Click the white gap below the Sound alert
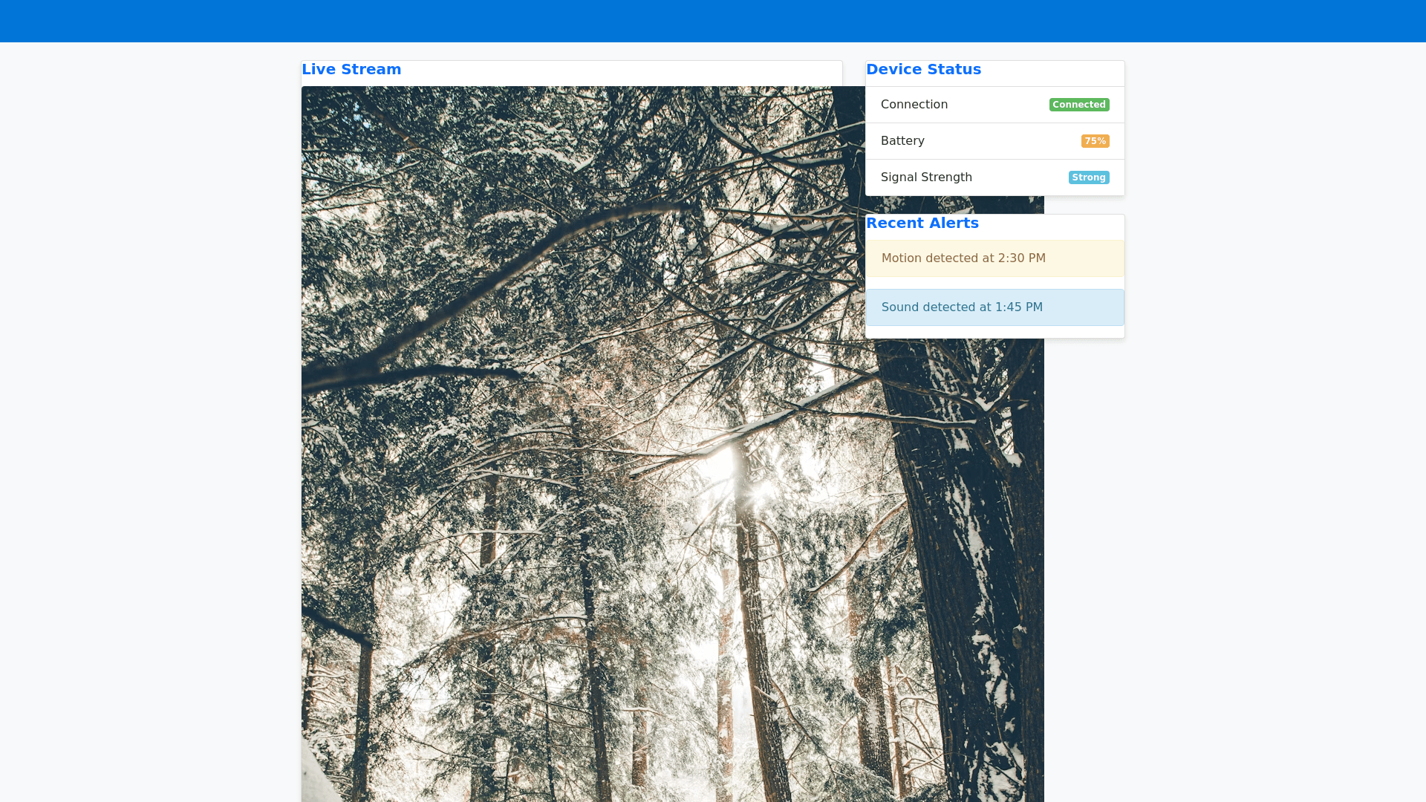Image resolution: width=1426 pixels, height=802 pixels. coord(994,332)
